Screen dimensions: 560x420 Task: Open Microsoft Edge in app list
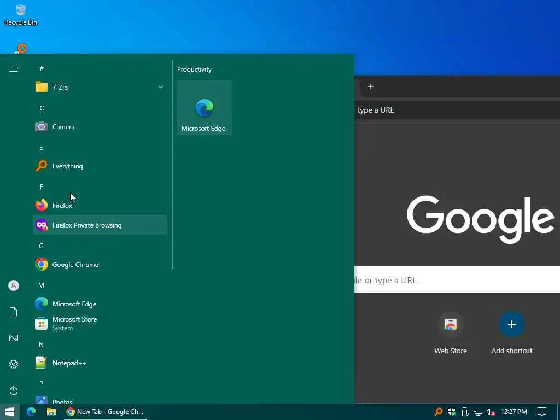point(100,304)
